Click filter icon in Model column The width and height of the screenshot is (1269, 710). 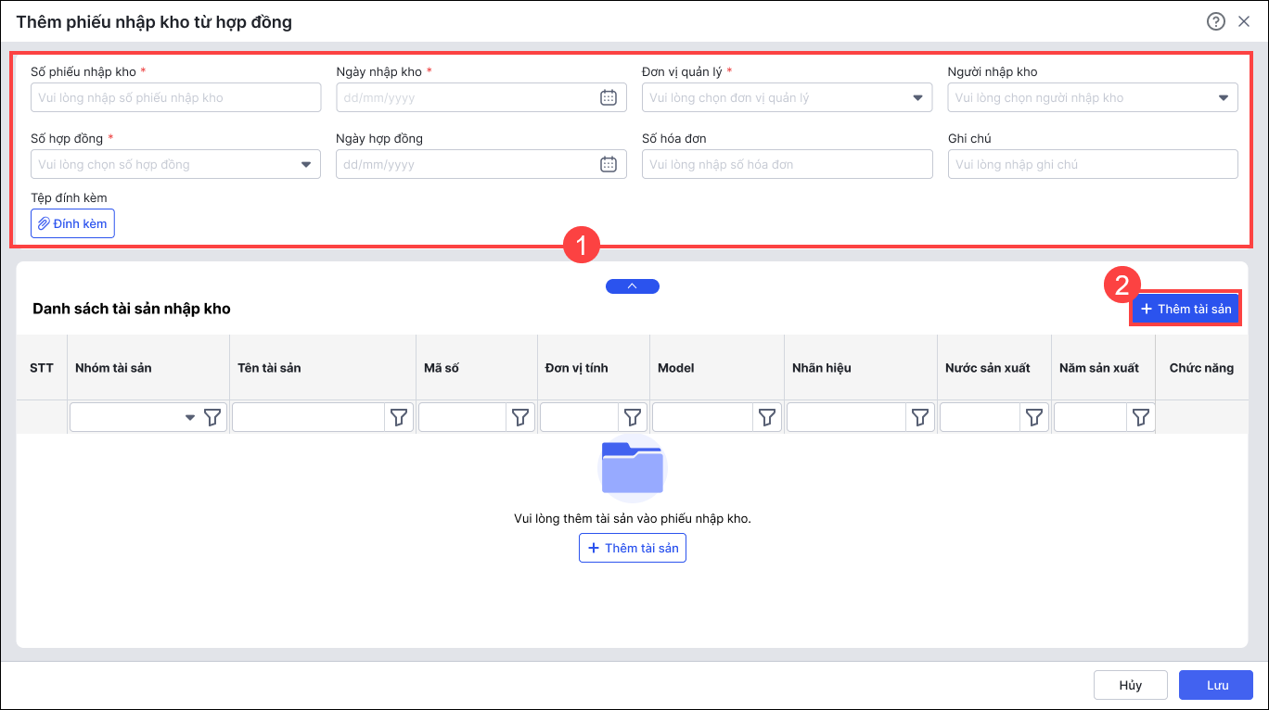tap(766, 418)
